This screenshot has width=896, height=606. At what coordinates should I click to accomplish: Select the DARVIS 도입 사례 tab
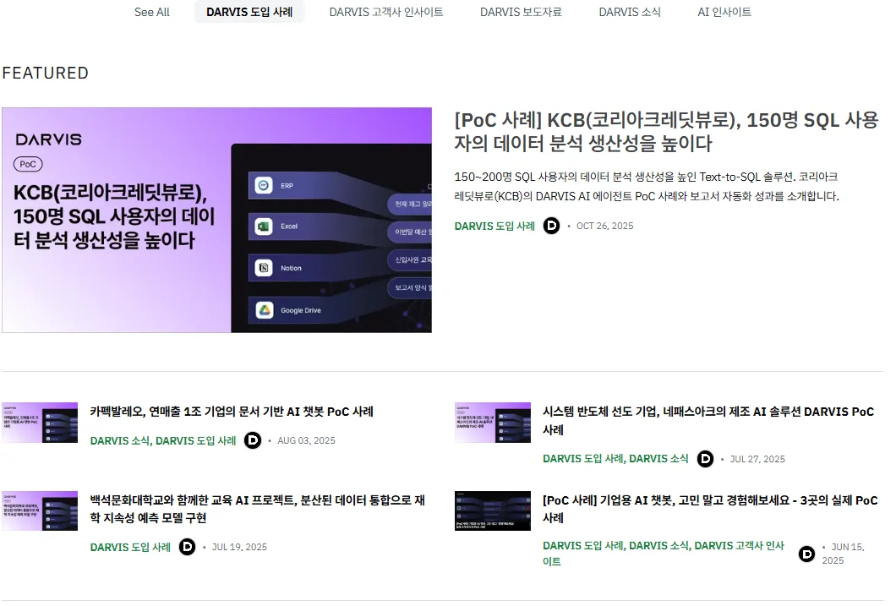[x=249, y=12]
